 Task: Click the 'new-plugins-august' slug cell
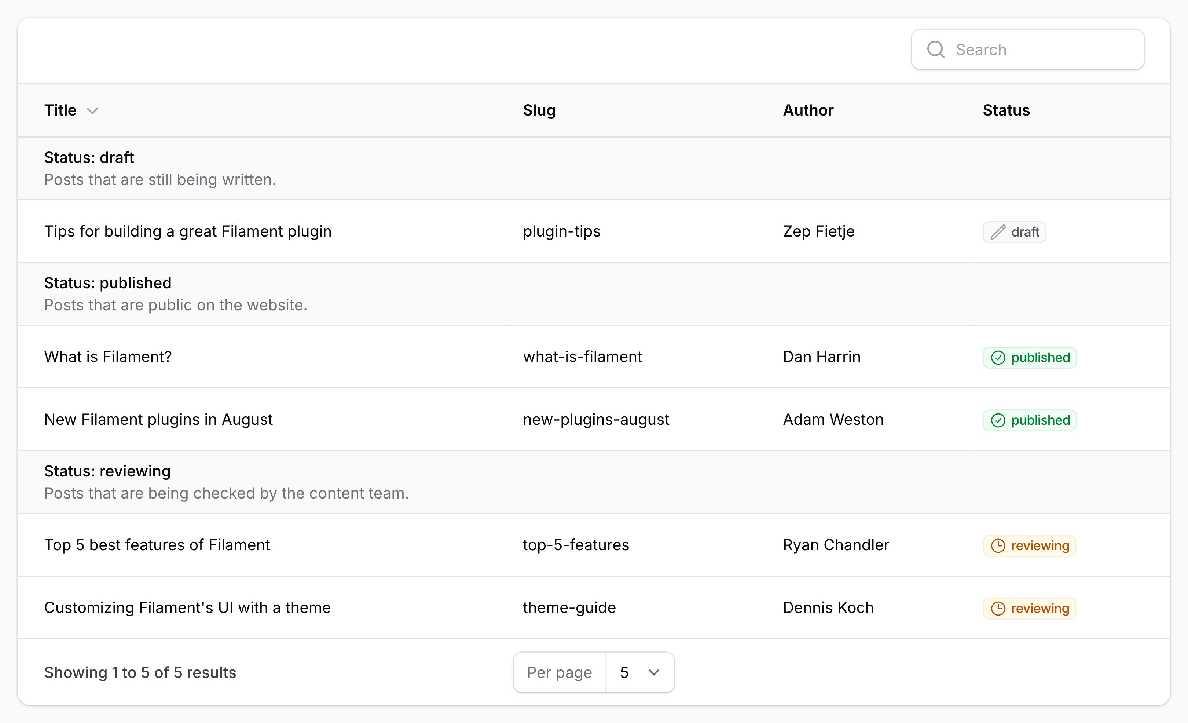click(596, 420)
